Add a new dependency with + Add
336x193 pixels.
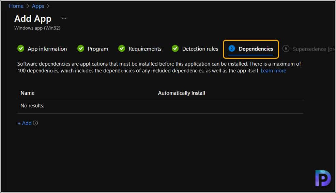point(25,123)
